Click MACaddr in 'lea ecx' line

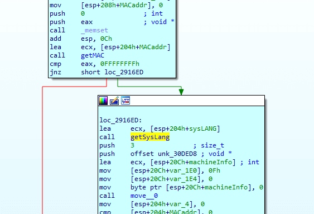[153, 47]
